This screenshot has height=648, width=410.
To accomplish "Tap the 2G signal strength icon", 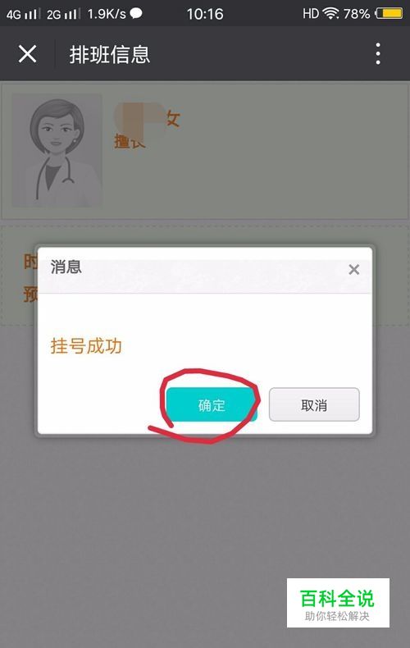I will click(x=63, y=15).
